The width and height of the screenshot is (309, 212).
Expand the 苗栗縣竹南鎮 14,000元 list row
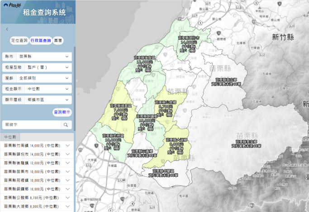click(x=37, y=146)
